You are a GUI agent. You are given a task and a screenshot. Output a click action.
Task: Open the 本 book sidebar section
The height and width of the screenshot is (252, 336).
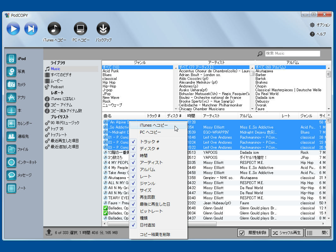pos(11,111)
